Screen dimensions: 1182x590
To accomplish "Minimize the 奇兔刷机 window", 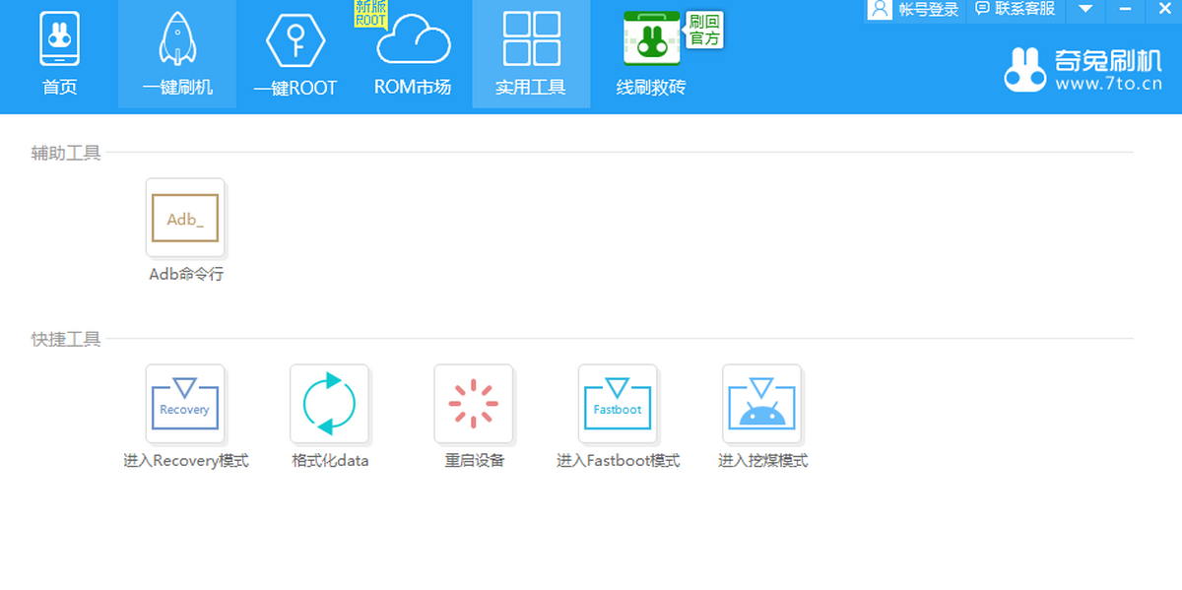I will point(1125,10).
